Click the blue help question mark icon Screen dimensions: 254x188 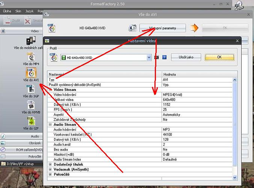pos(164,57)
